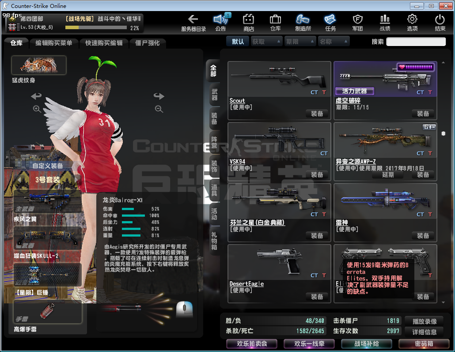Expand the 名称 sort dropdown

click(x=334, y=42)
